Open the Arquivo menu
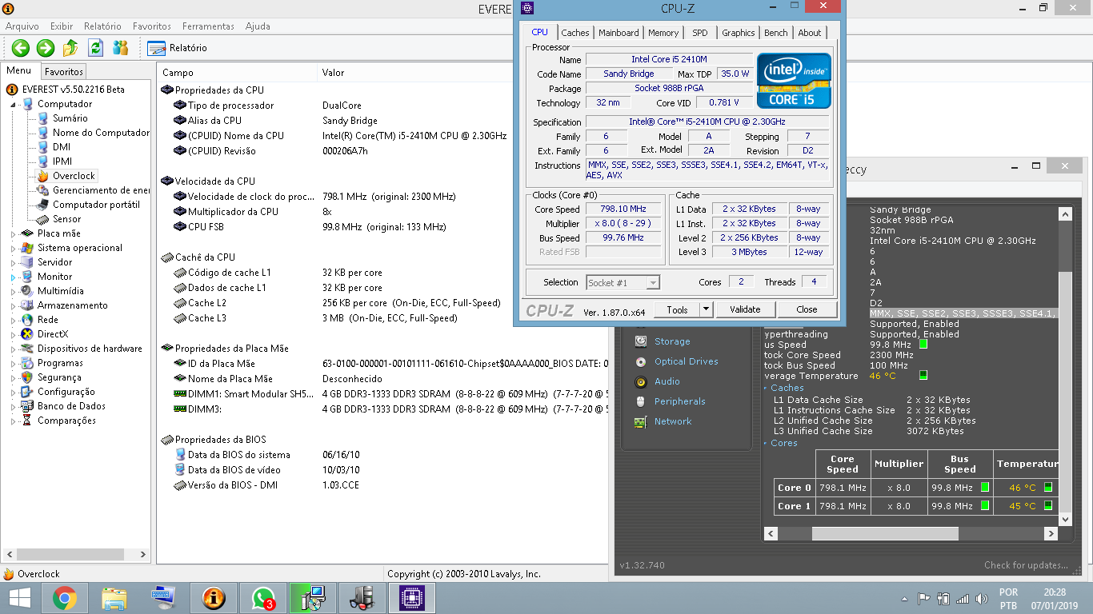Image resolution: width=1093 pixels, height=614 pixels. (22, 26)
